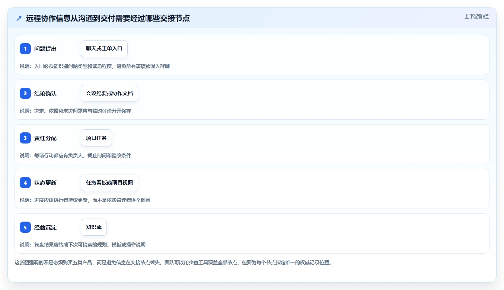Screen dimensions: 504x290
Task: Click the 上下游路径 label
Action: [x=476, y=16]
